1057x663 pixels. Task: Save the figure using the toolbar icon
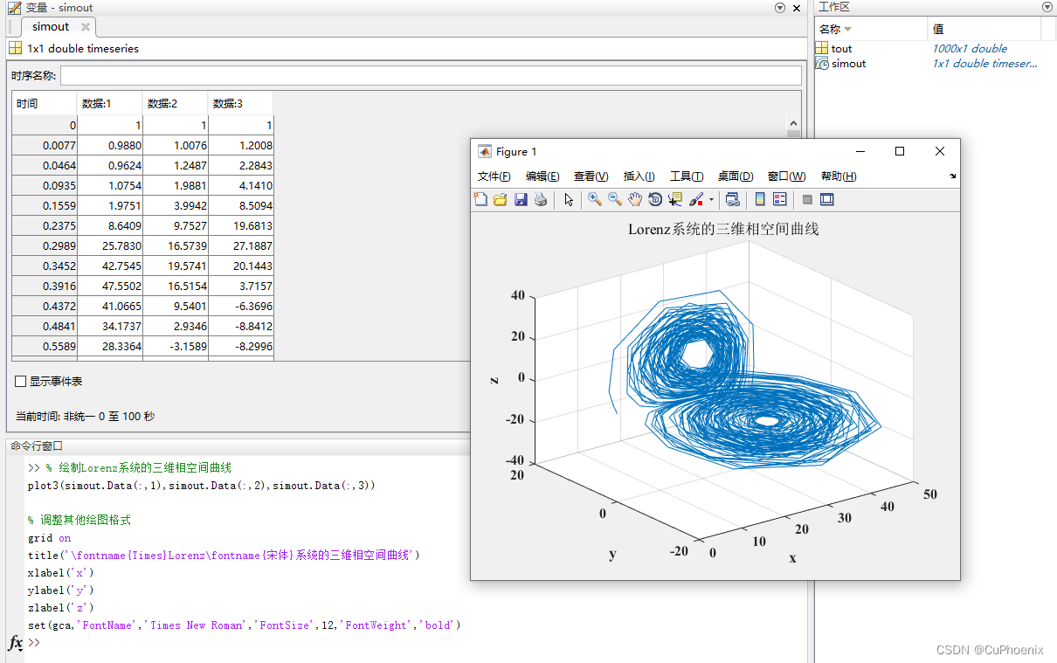tap(522, 199)
